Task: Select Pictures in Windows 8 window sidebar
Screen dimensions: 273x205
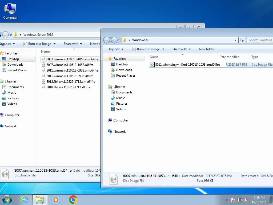Action: (122, 103)
